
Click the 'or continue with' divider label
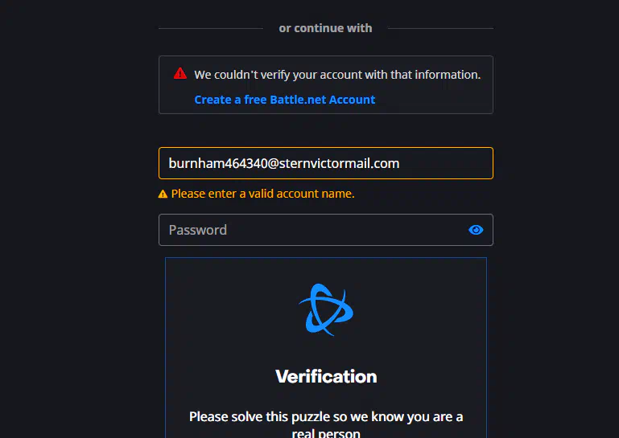325,28
